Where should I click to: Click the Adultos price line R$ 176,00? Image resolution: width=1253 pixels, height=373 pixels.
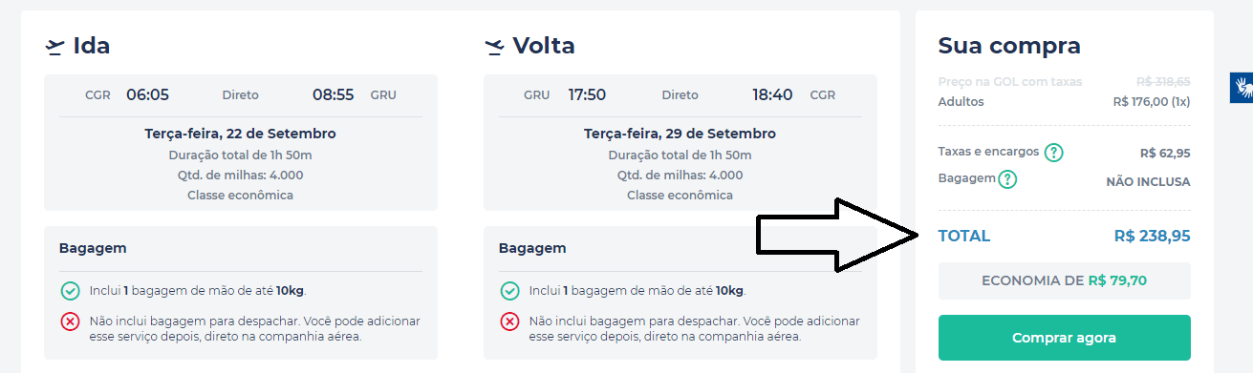(x=1152, y=101)
